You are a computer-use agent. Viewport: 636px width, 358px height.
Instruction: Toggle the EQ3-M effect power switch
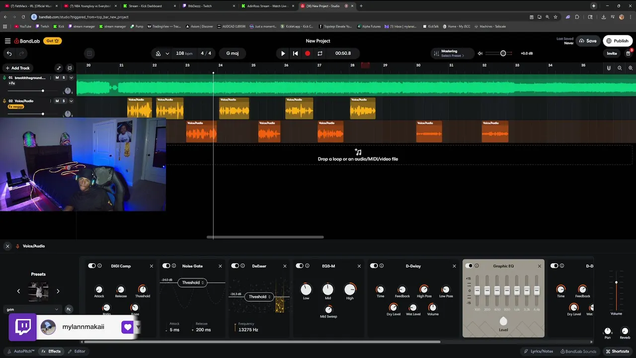[299, 266]
